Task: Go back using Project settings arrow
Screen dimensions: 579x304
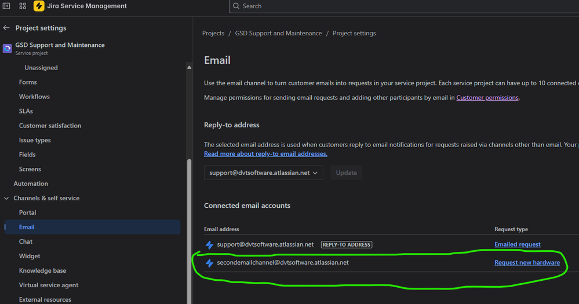Action: (x=6, y=28)
